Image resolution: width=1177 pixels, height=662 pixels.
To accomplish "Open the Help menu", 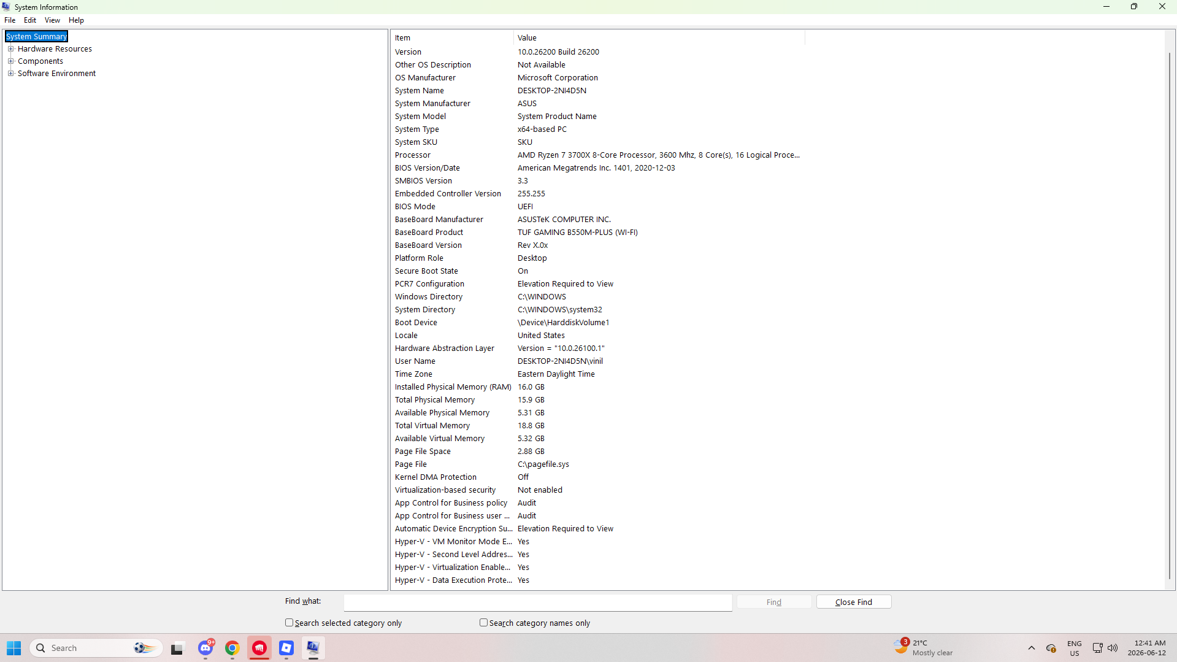I will 76,20.
